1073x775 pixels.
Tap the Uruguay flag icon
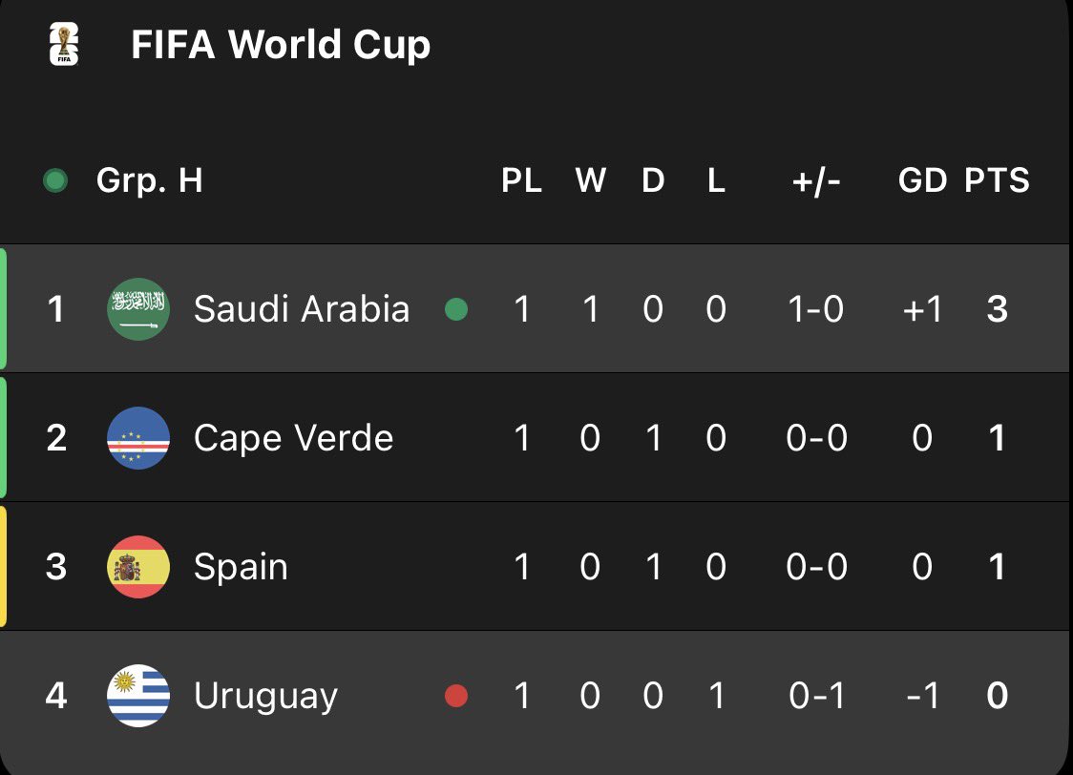[x=138, y=696]
